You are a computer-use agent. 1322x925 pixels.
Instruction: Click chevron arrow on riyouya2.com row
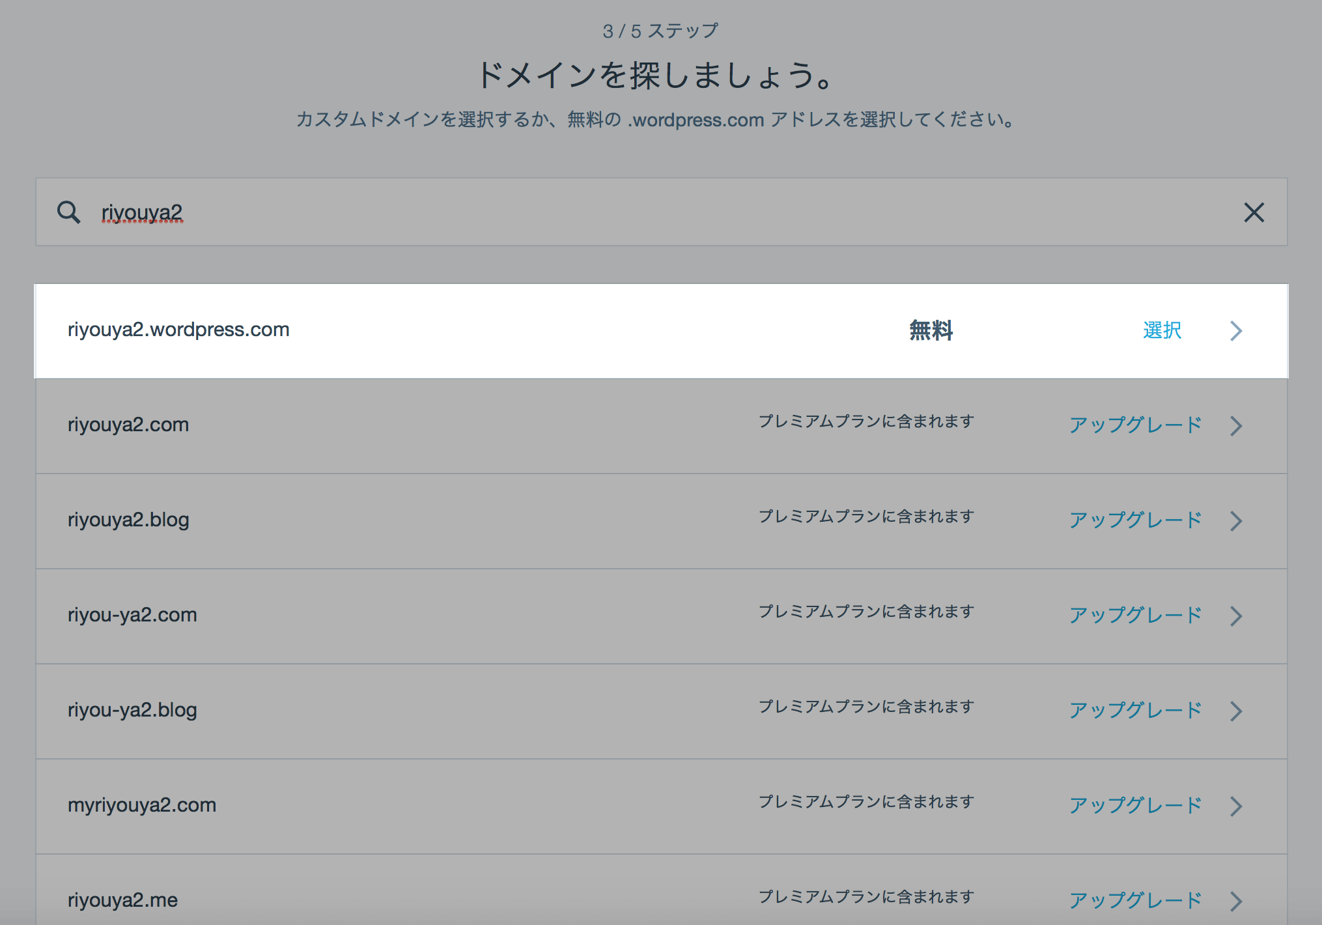click(x=1236, y=426)
